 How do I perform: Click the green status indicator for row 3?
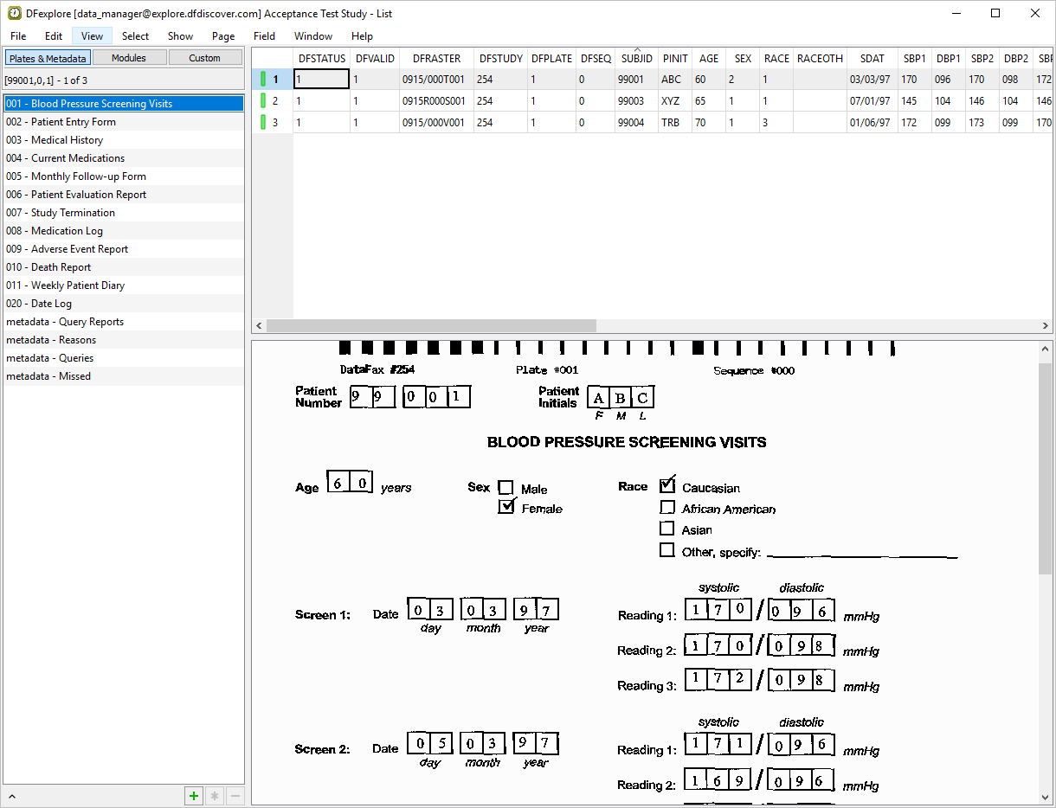point(263,123)
